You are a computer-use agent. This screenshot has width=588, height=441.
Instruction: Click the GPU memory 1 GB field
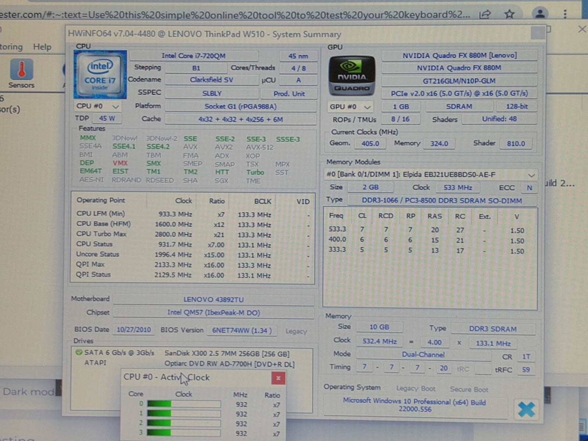401,107
